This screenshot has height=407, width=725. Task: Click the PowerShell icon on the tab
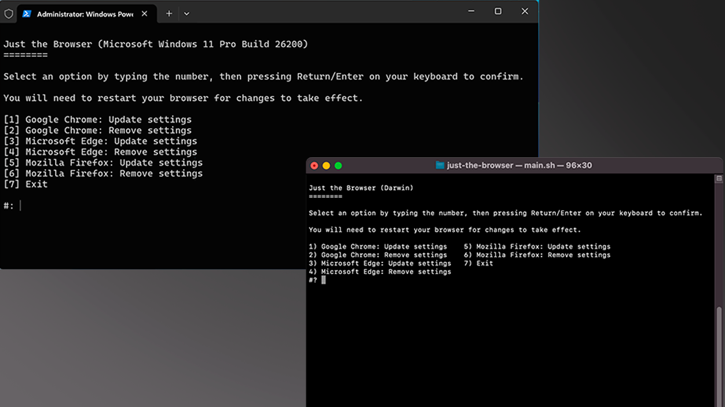click(x=27, y=14)
